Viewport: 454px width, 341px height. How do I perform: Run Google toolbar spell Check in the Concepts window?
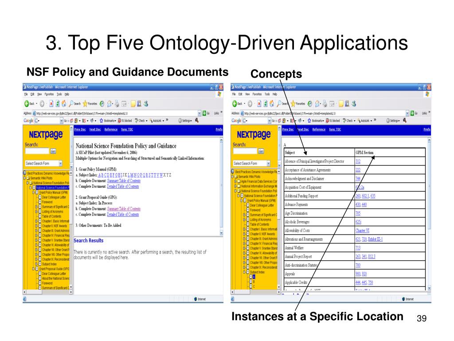click(348, 121)
